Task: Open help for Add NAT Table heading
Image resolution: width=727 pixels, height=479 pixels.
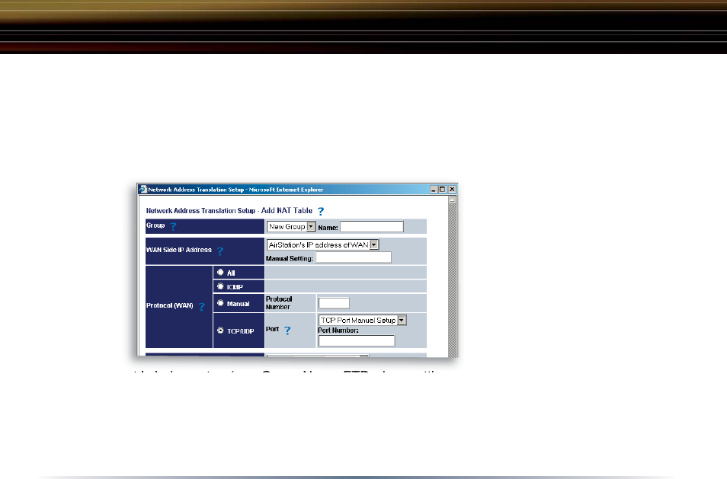Action: (x=320, y=211)
